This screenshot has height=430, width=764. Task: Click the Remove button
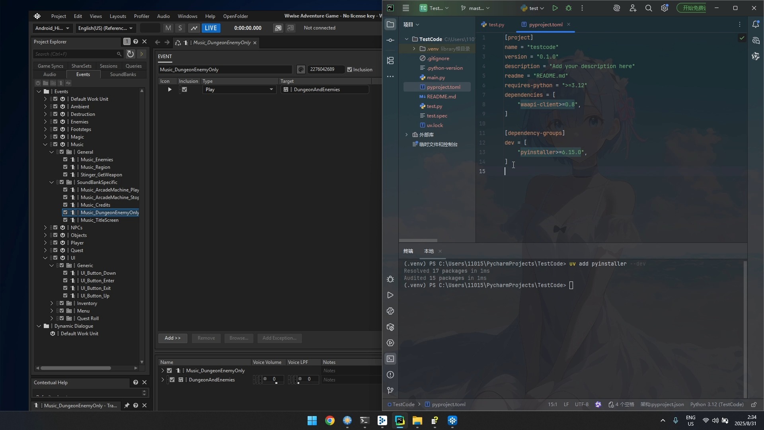click(x=206, y=338)
